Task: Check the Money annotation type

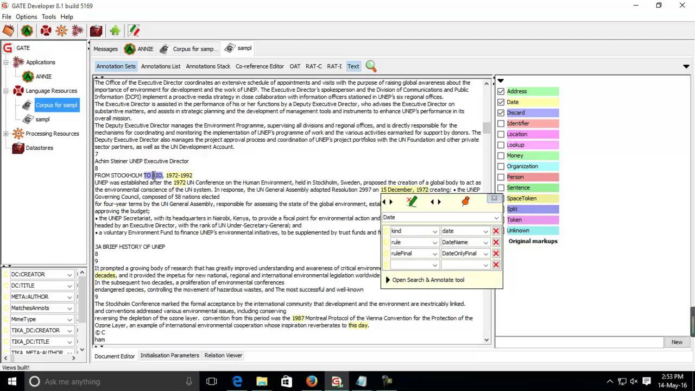Action: [x=501, y=155]
